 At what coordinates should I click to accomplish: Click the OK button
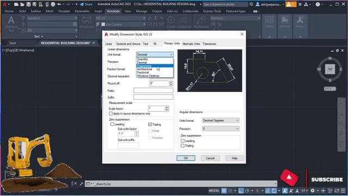pyautogui.click(x=186, y=158)
